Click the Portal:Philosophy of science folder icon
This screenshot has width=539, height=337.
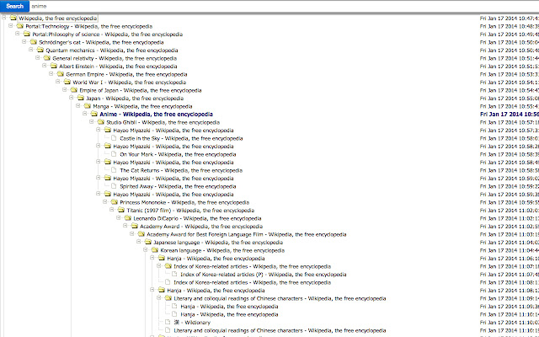coord(27,34)
